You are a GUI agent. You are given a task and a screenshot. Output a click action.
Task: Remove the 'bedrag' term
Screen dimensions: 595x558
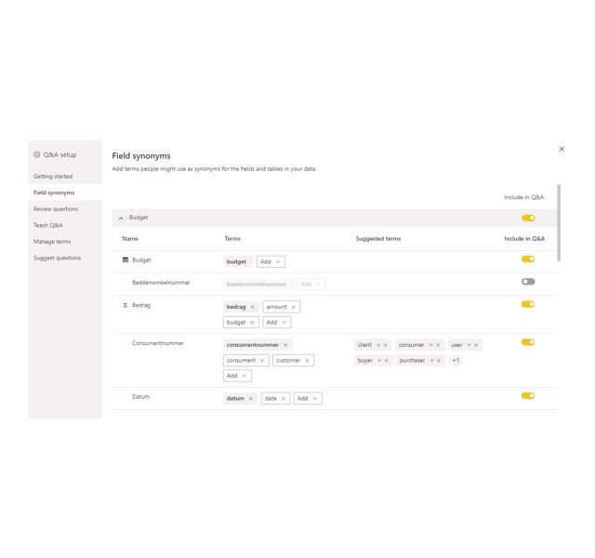point(252,307)
